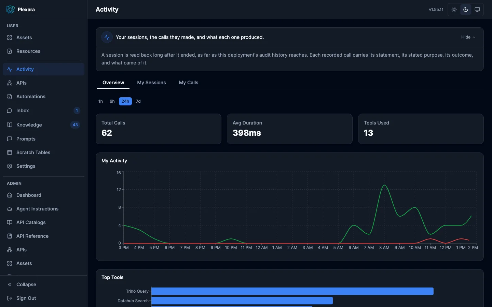This screenshot has height=307, width=492.
Task: Click the Datahub Search bar
Action: (x=242, y=301)
